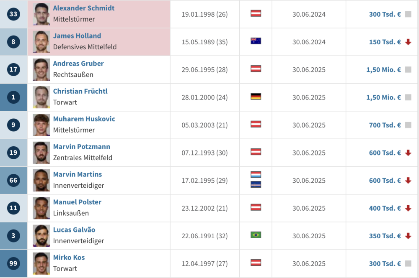Click Brazilian flag in Lucas Galvão row
The width and height of the screenshot is (419, 278).
coord(256,235)
